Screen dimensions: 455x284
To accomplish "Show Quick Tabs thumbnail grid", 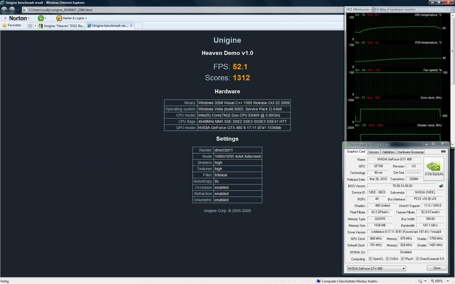I will (x=30, y=26).
